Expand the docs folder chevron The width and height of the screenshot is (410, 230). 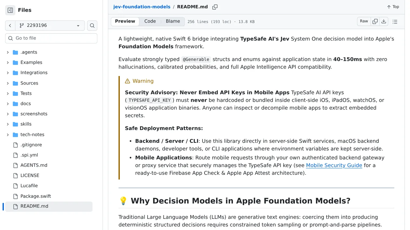coord(8,104)
